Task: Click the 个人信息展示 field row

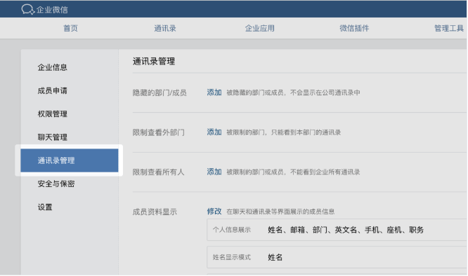Action: (337, 230)
